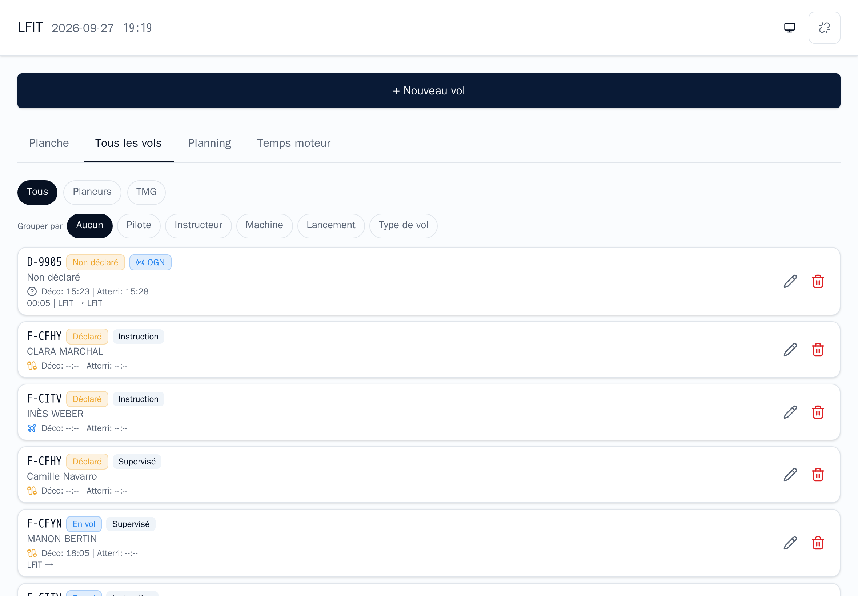Click the F-CFYN registration text
Viewport: 858px width, 596px height.
(x=44, y=524)
